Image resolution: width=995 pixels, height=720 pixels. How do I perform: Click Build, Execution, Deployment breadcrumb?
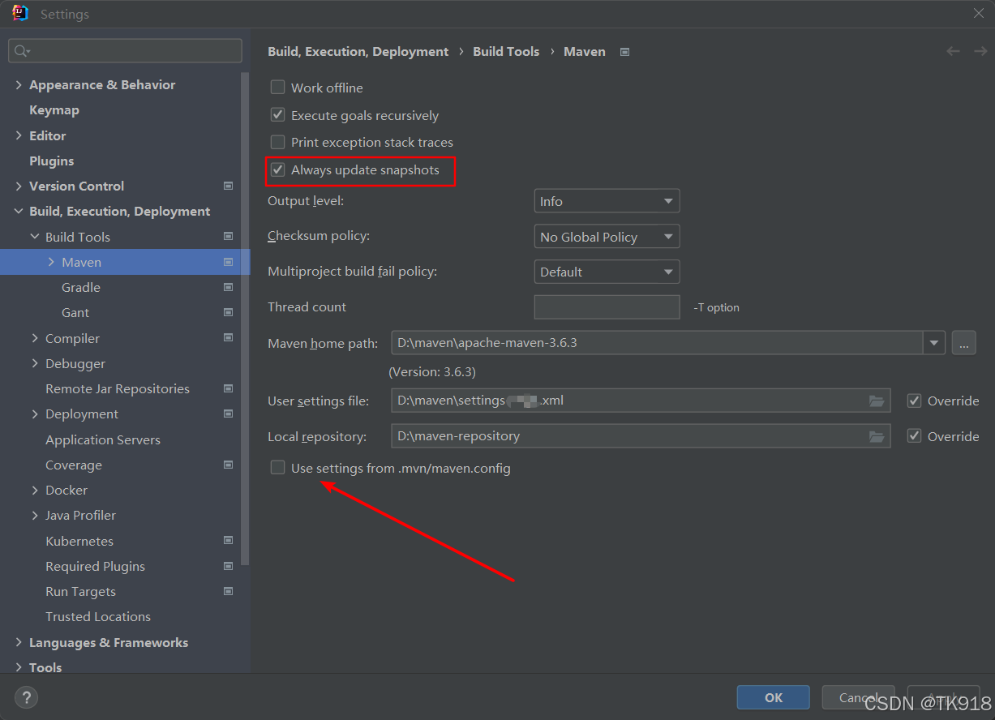tap(358, 51)
